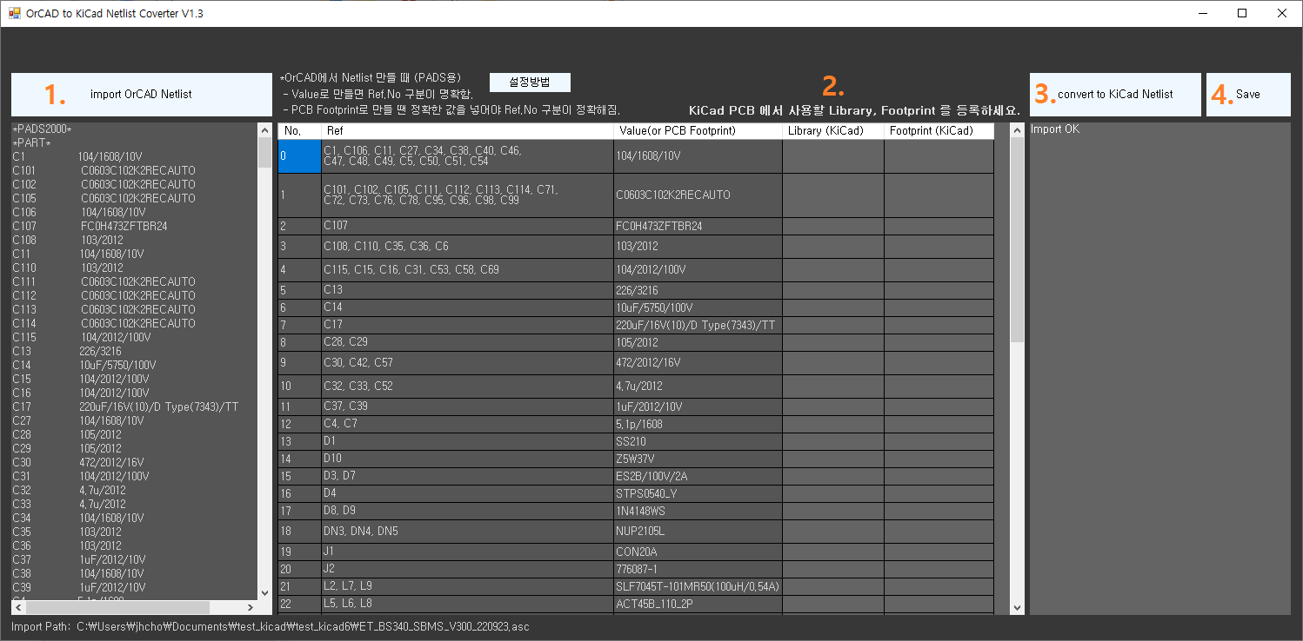This screenshot has height=641, width=1303.
Task: Click row number 21 header cell
Action: tap(299, 586)
